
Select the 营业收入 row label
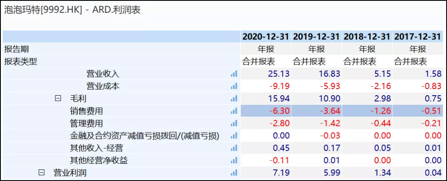pyautogui.click(x=103, y=74)
